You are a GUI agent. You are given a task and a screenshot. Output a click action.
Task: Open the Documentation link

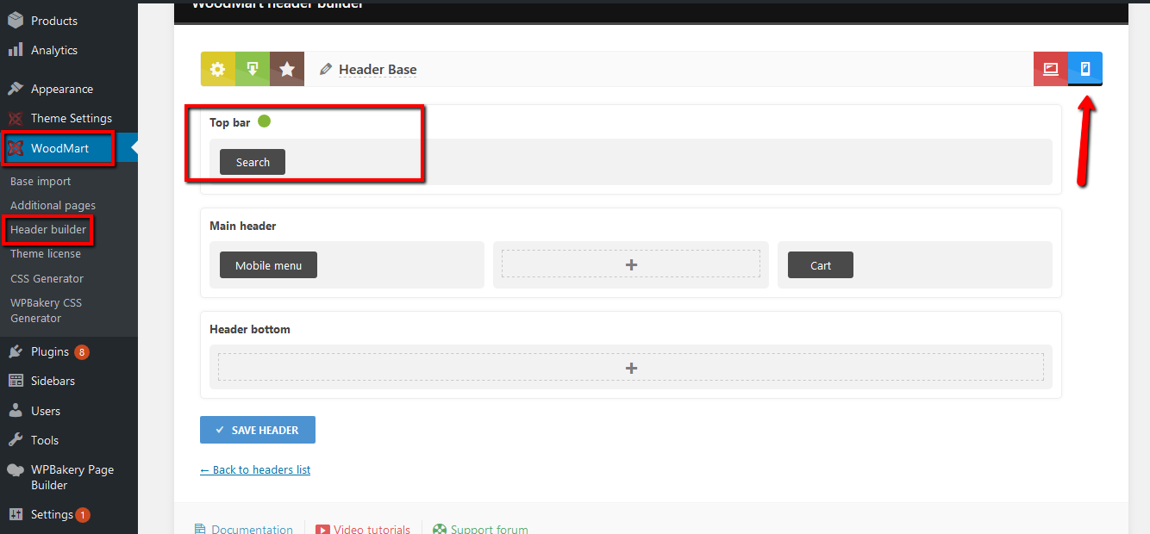tap(252, 529)
